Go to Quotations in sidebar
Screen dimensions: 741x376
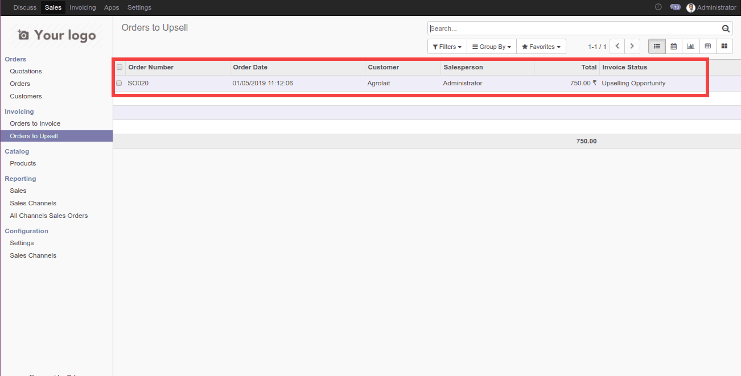point(26,71)
